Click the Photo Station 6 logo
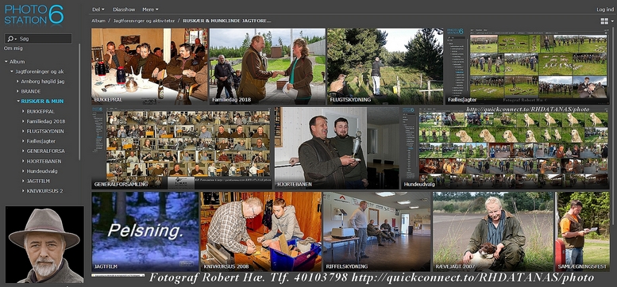This screenshot has height=287, width=617. click(x=34, y=15)
